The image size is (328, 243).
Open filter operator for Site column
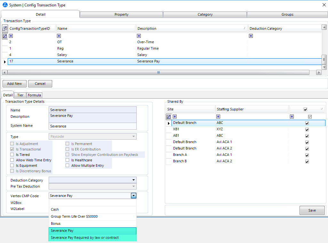pyautogui.click(x=175, y=117)
